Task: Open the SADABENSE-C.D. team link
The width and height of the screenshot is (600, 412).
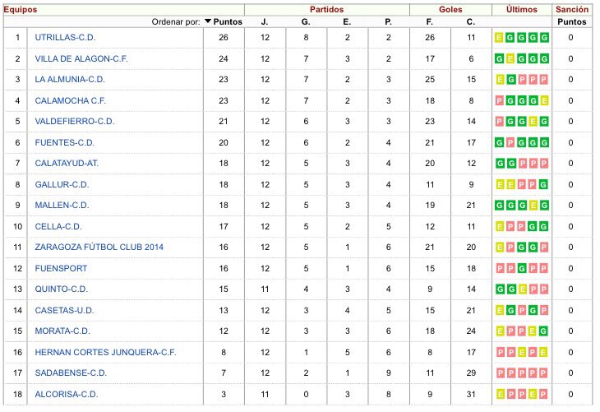Action: click(71, 373)
